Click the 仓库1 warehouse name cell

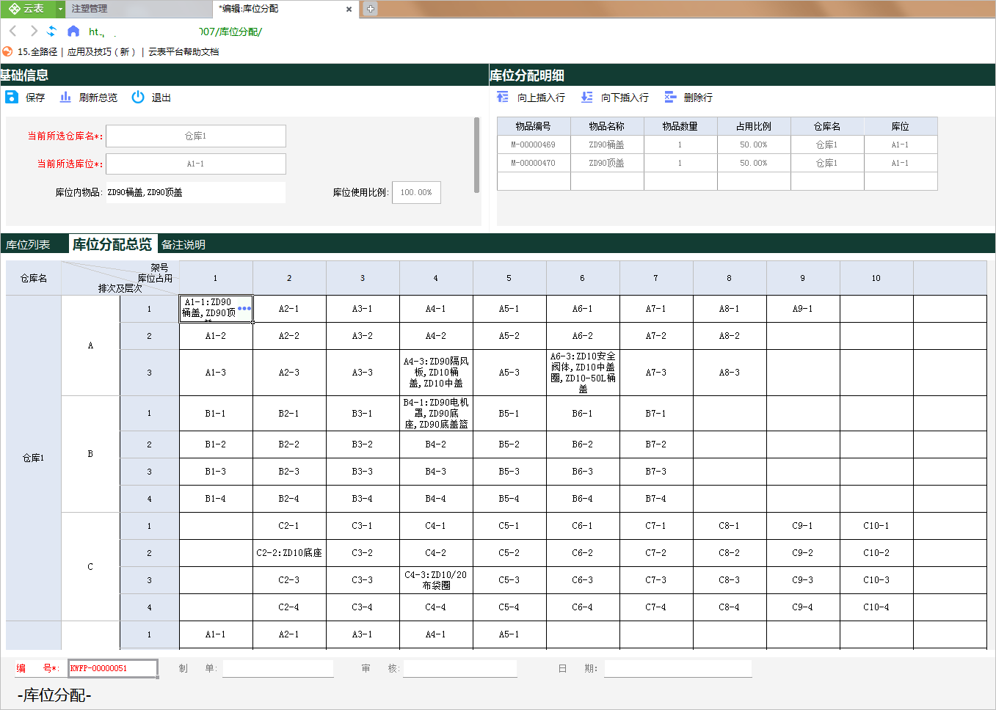(33, 458)
